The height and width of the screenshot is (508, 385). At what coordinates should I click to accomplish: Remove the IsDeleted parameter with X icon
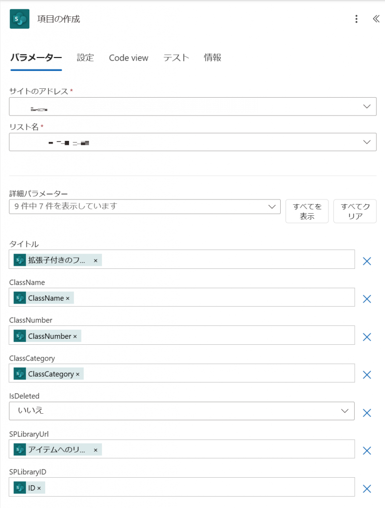(367, 412)
